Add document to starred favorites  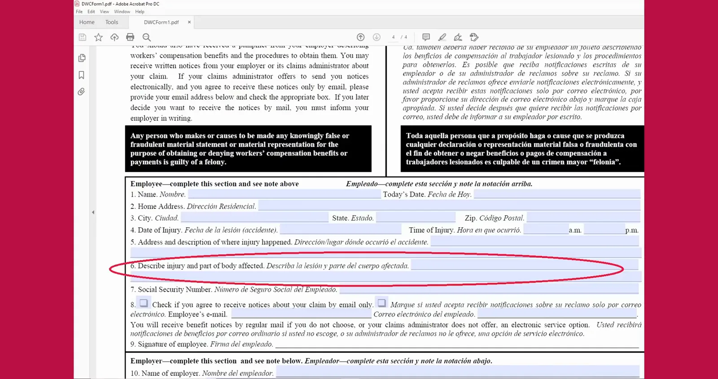[98, 37]
